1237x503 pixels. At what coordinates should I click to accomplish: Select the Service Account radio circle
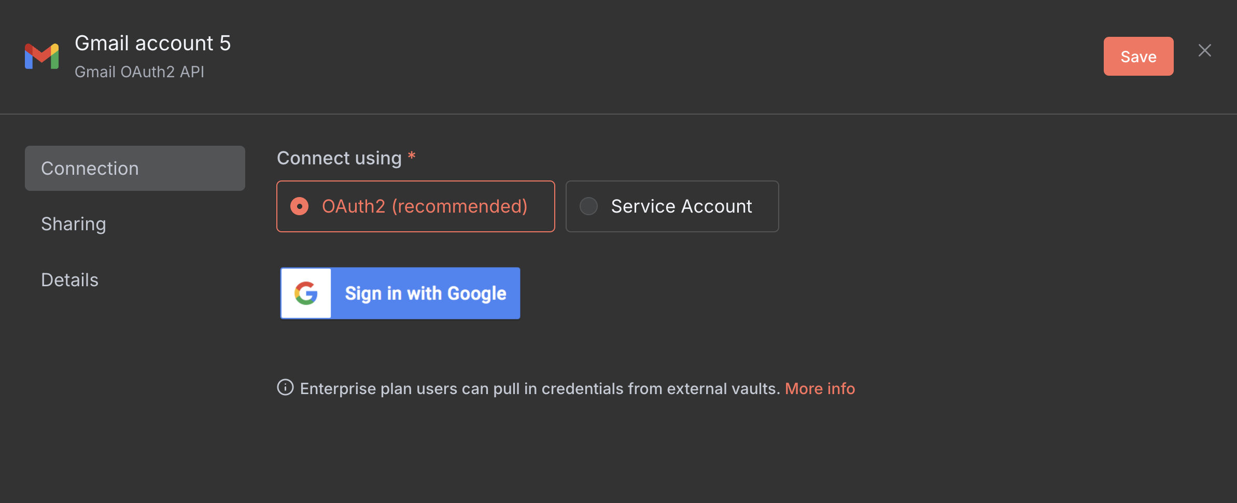coord(588,206)
